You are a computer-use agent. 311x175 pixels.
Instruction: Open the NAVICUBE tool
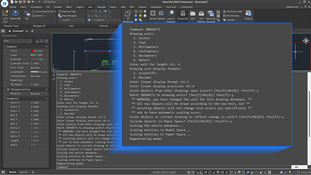click(x=15, y=15)
